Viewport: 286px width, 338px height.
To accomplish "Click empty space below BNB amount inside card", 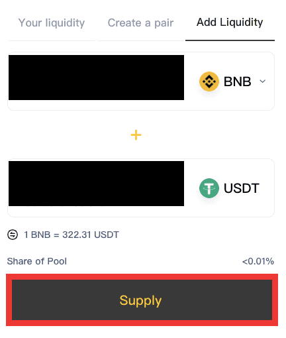I will pyautogui.click(x=96, y=105).
